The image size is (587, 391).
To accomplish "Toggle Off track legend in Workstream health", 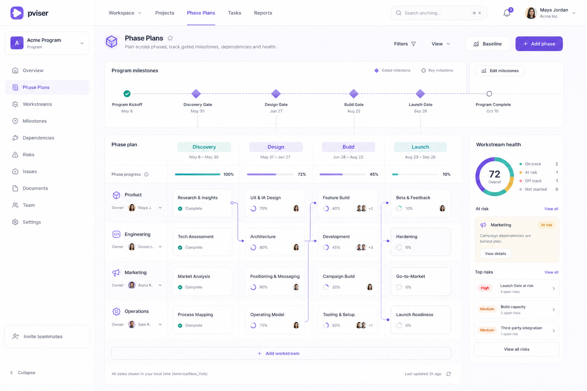I will point(538,181).
